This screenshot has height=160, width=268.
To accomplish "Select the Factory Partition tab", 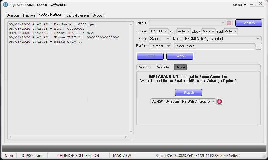I will pos(50,15).
